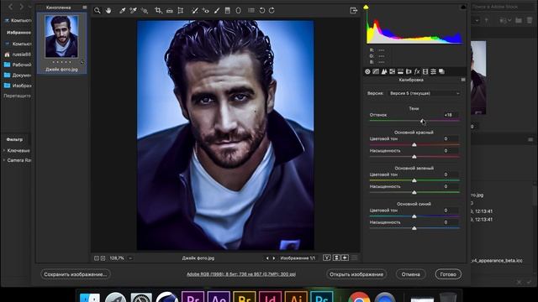Viewport: 538px width, 302px height.
Task: Click the Готово button
Action: coord(448,274)
